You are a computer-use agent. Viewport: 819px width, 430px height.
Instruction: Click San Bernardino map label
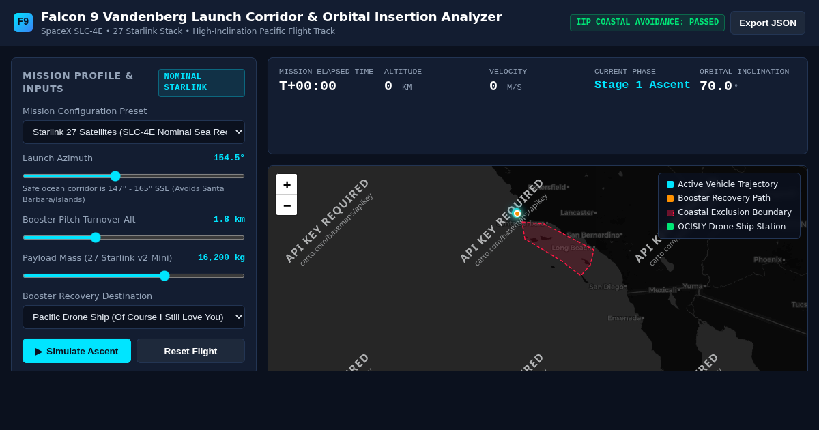(594, 235)
